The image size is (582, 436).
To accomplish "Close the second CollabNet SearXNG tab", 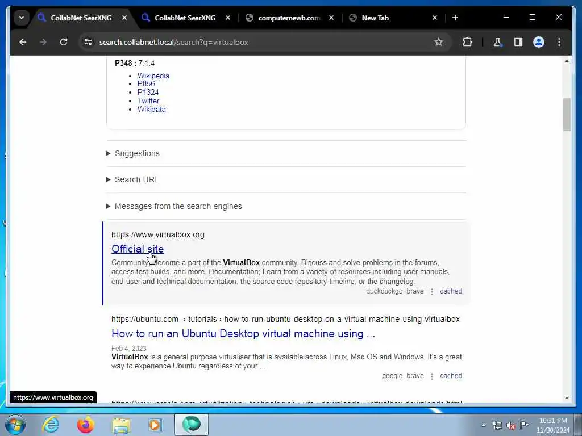I will (x=228, y=18).
